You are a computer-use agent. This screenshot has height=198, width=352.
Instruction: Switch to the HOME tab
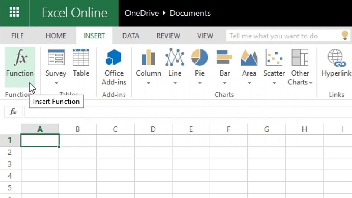(56, 36)
